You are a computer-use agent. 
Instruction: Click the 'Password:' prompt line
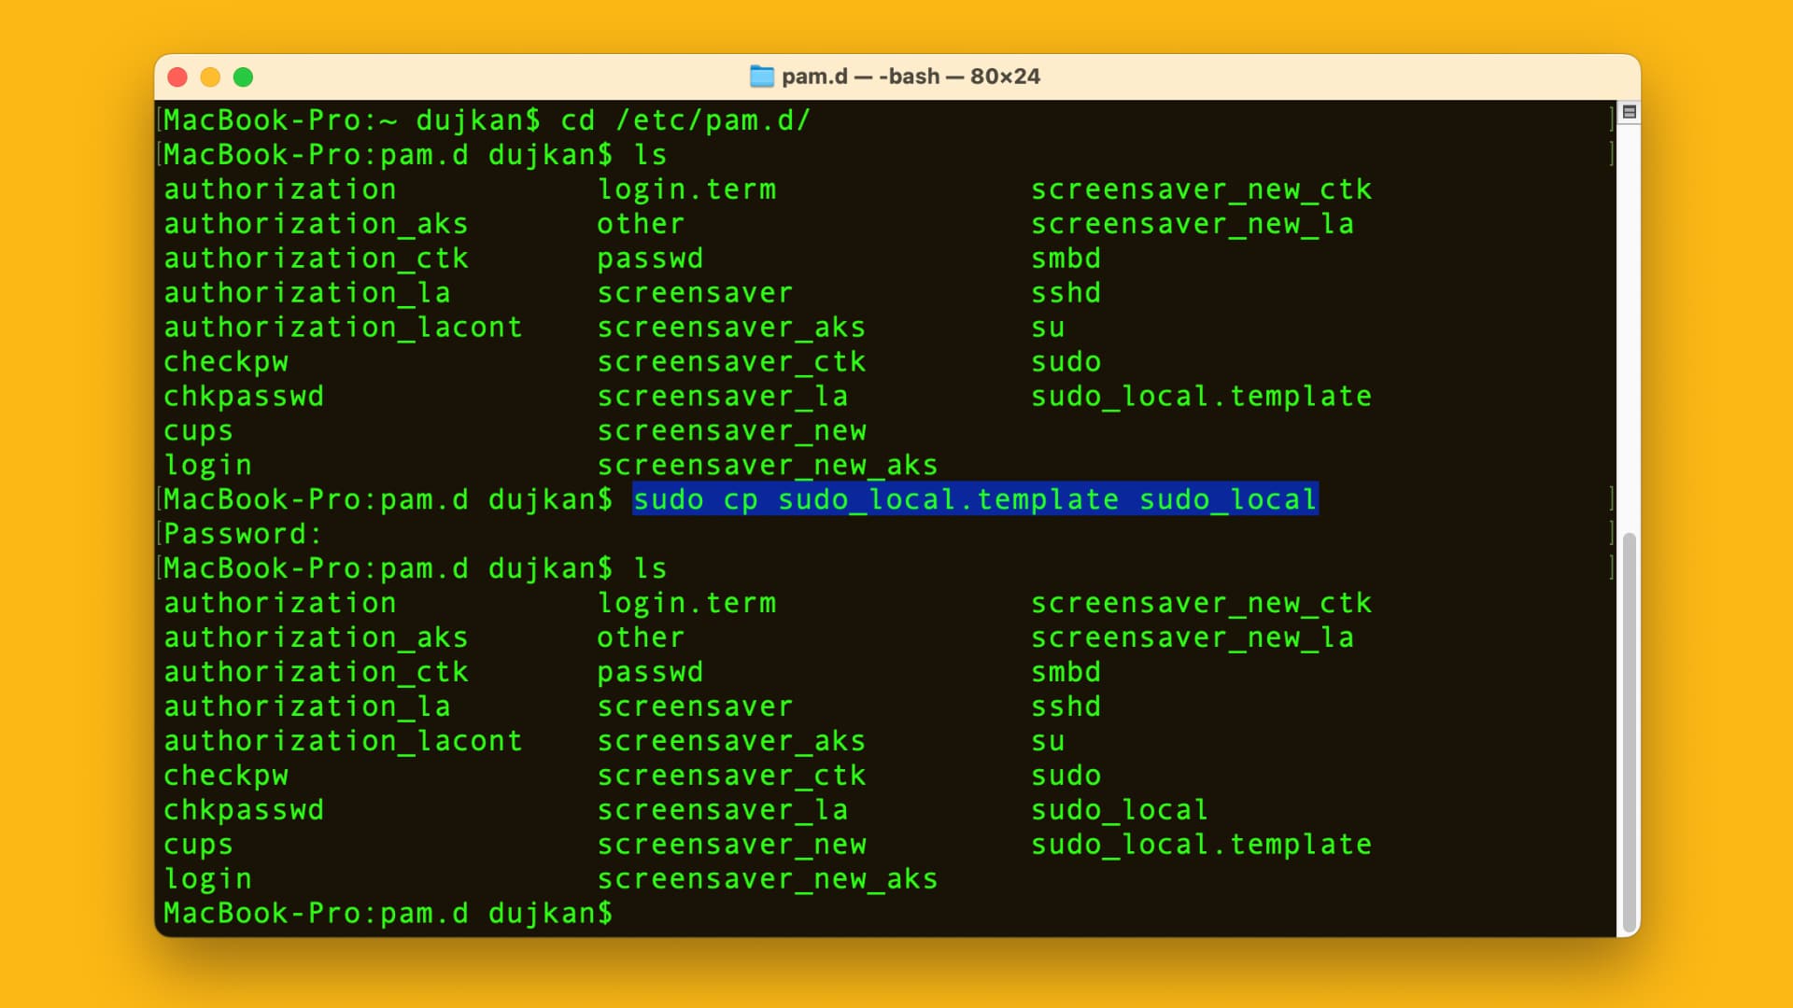(243, 534)
